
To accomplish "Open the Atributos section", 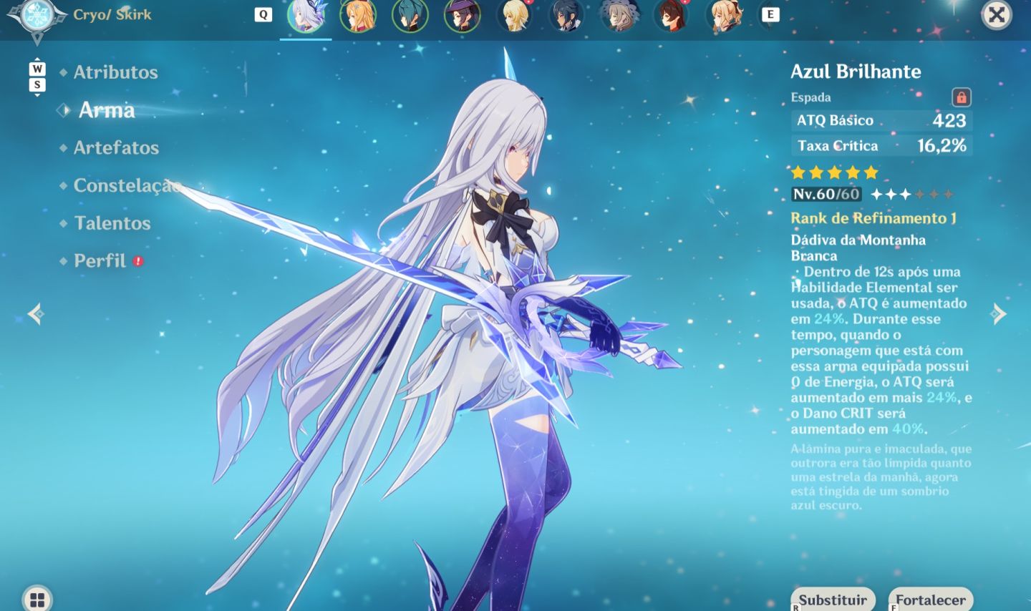I will [x=115, y=72].
